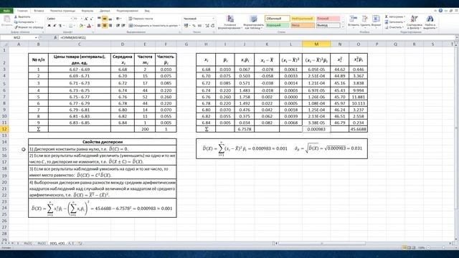Toggle Center horizontal alignment

point(105,26)
